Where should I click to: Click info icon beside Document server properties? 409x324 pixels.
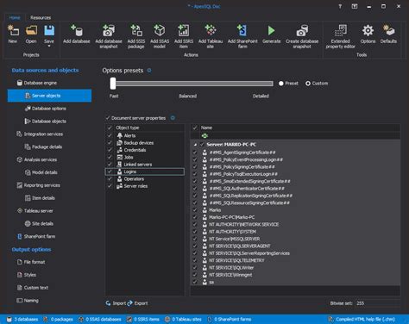click(173, 118)
